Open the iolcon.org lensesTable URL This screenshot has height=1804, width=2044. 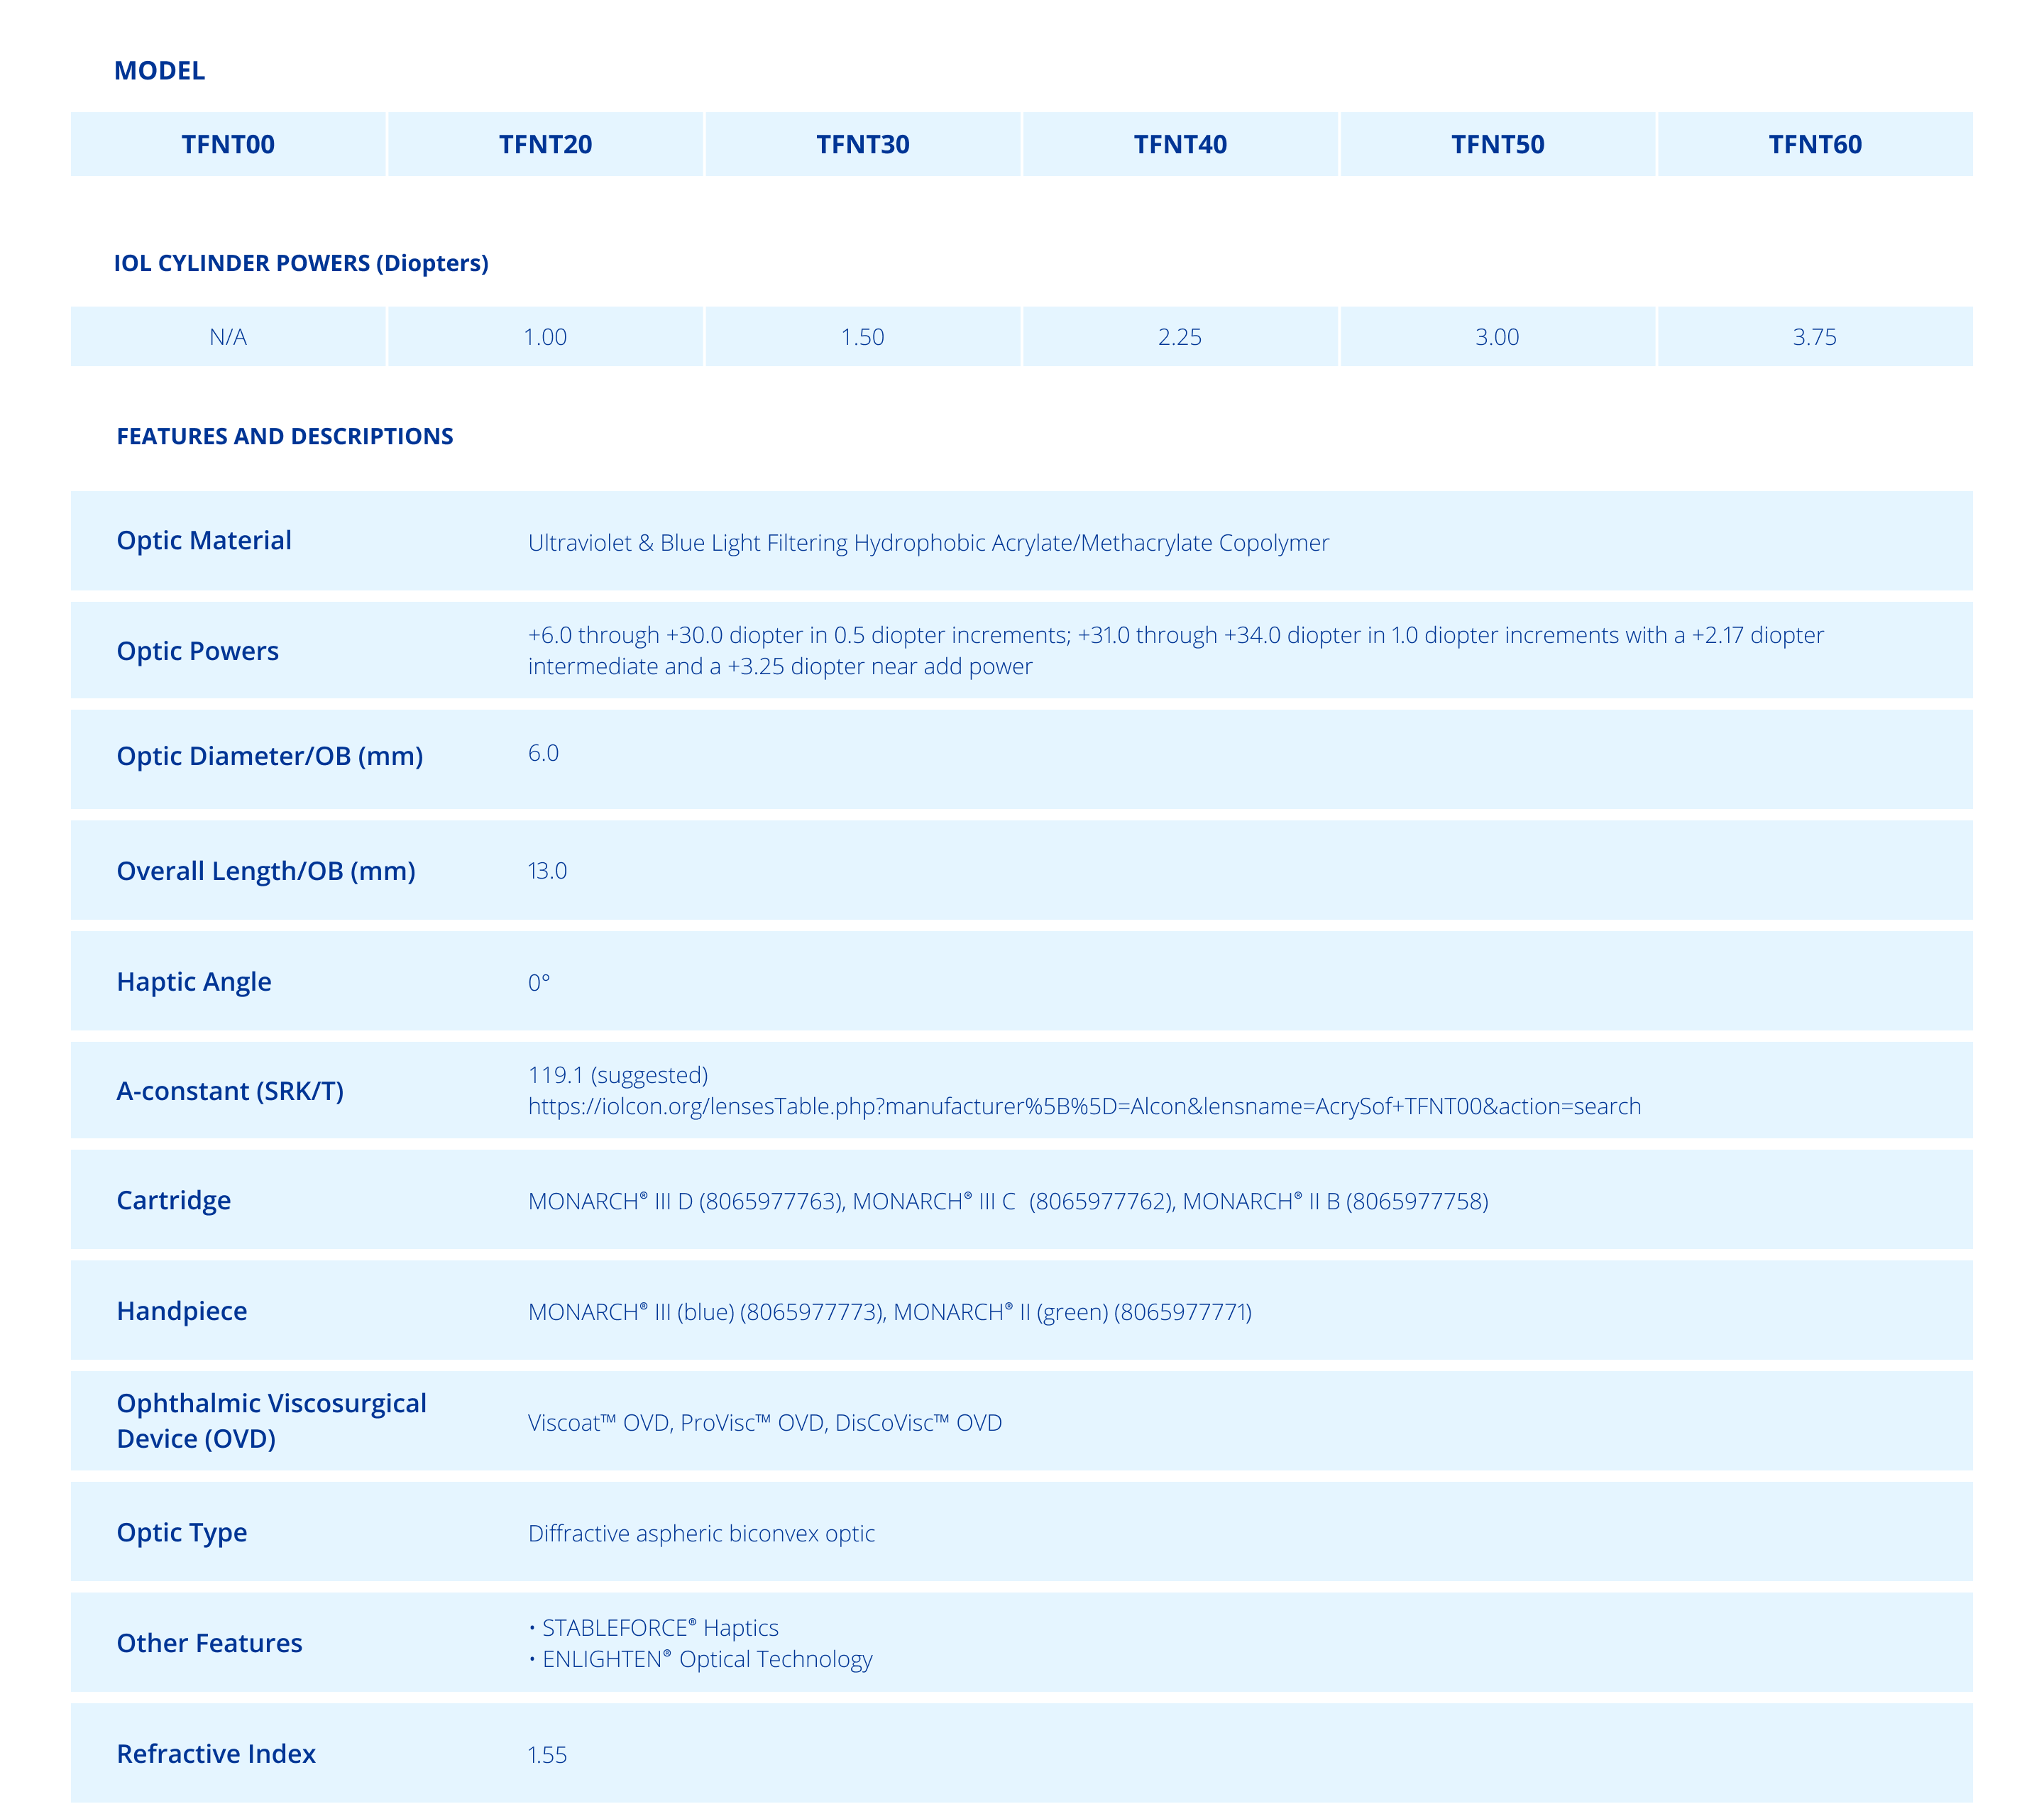1085,1106
